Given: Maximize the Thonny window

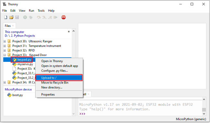Looking at the screenshot, I should (x=192, y=4).
